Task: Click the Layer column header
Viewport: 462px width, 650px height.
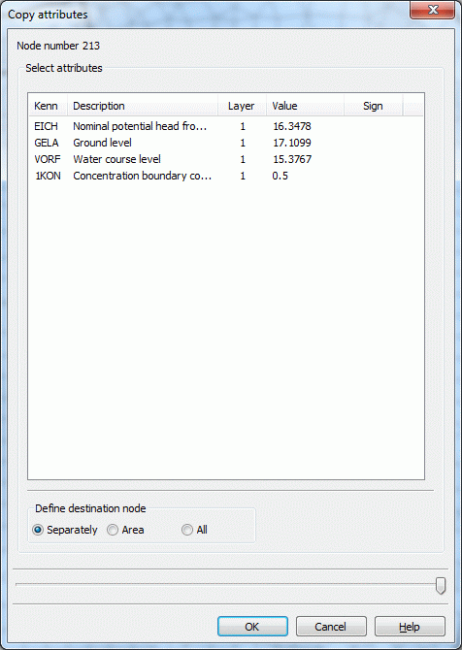Action: (x=242, y=106)
